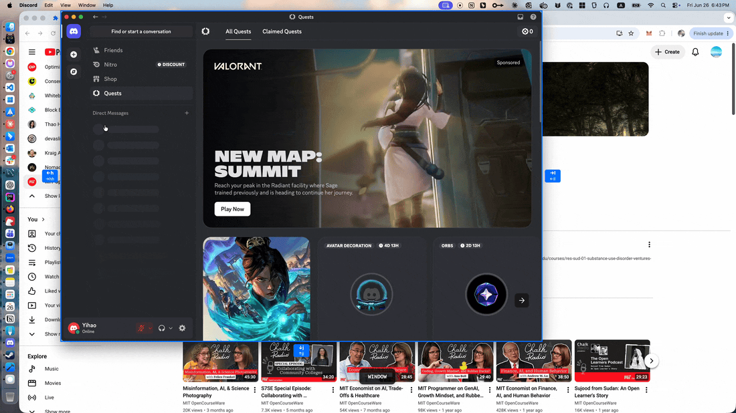Open the Avatar Decoration quest card

pos(371,288)
